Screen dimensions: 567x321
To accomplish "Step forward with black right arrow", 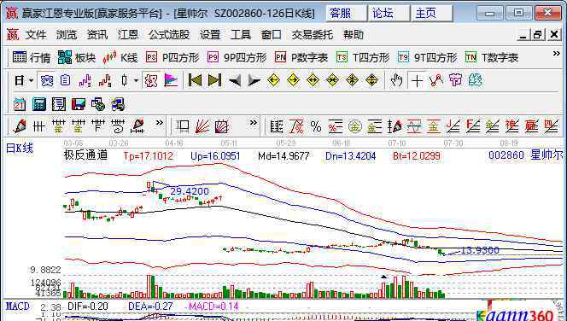I will (254, 80).
